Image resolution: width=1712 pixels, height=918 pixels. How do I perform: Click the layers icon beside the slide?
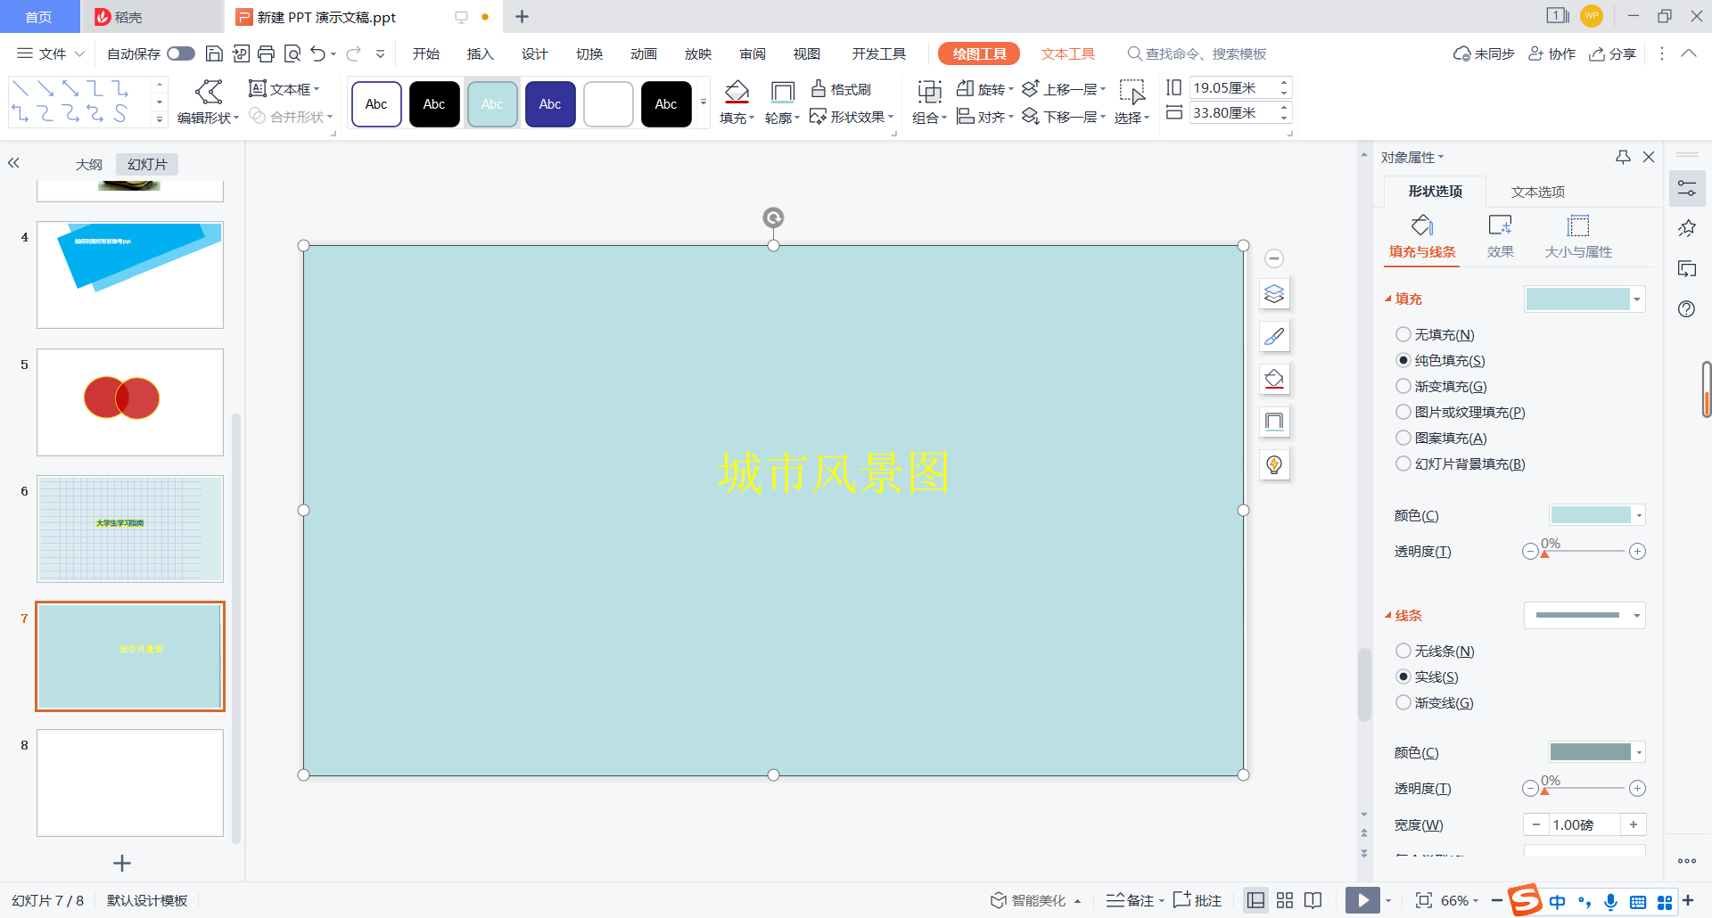click(1274, 294)
